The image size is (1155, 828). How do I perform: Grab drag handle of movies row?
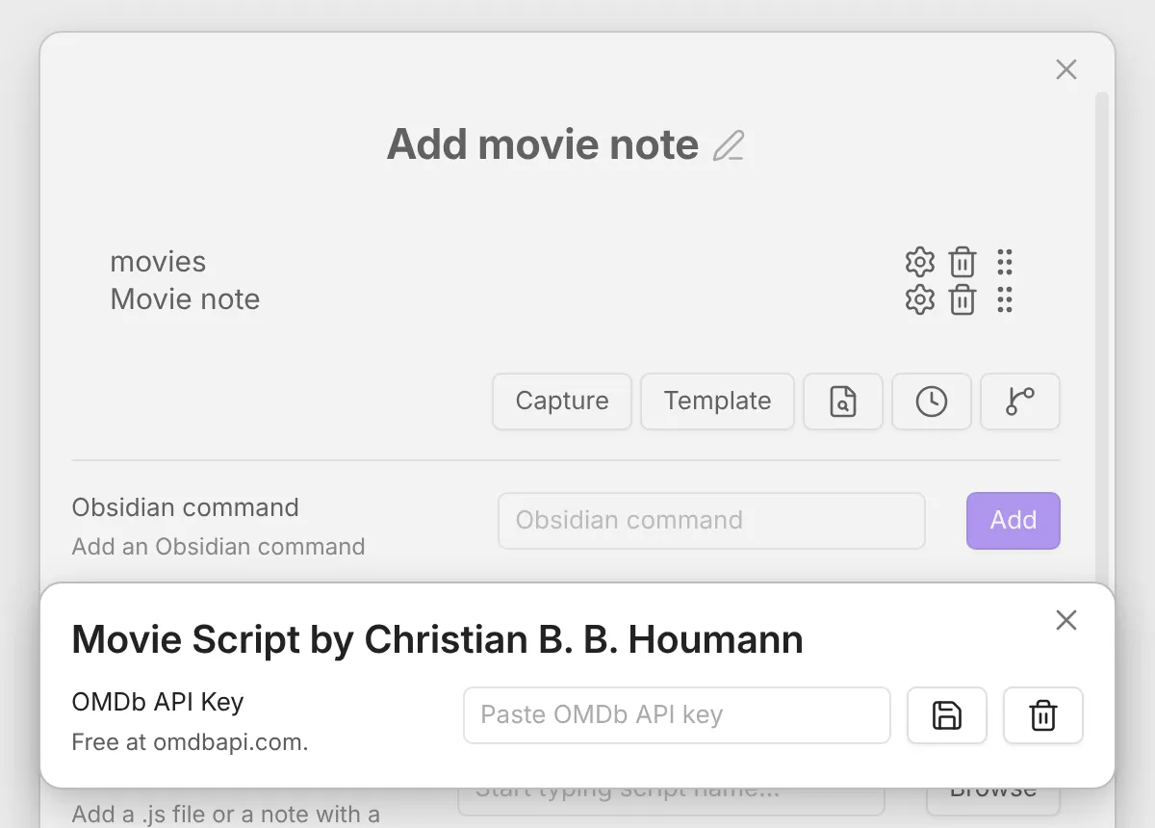tap(1005, 262)
